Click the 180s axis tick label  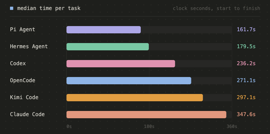[149, 126]
